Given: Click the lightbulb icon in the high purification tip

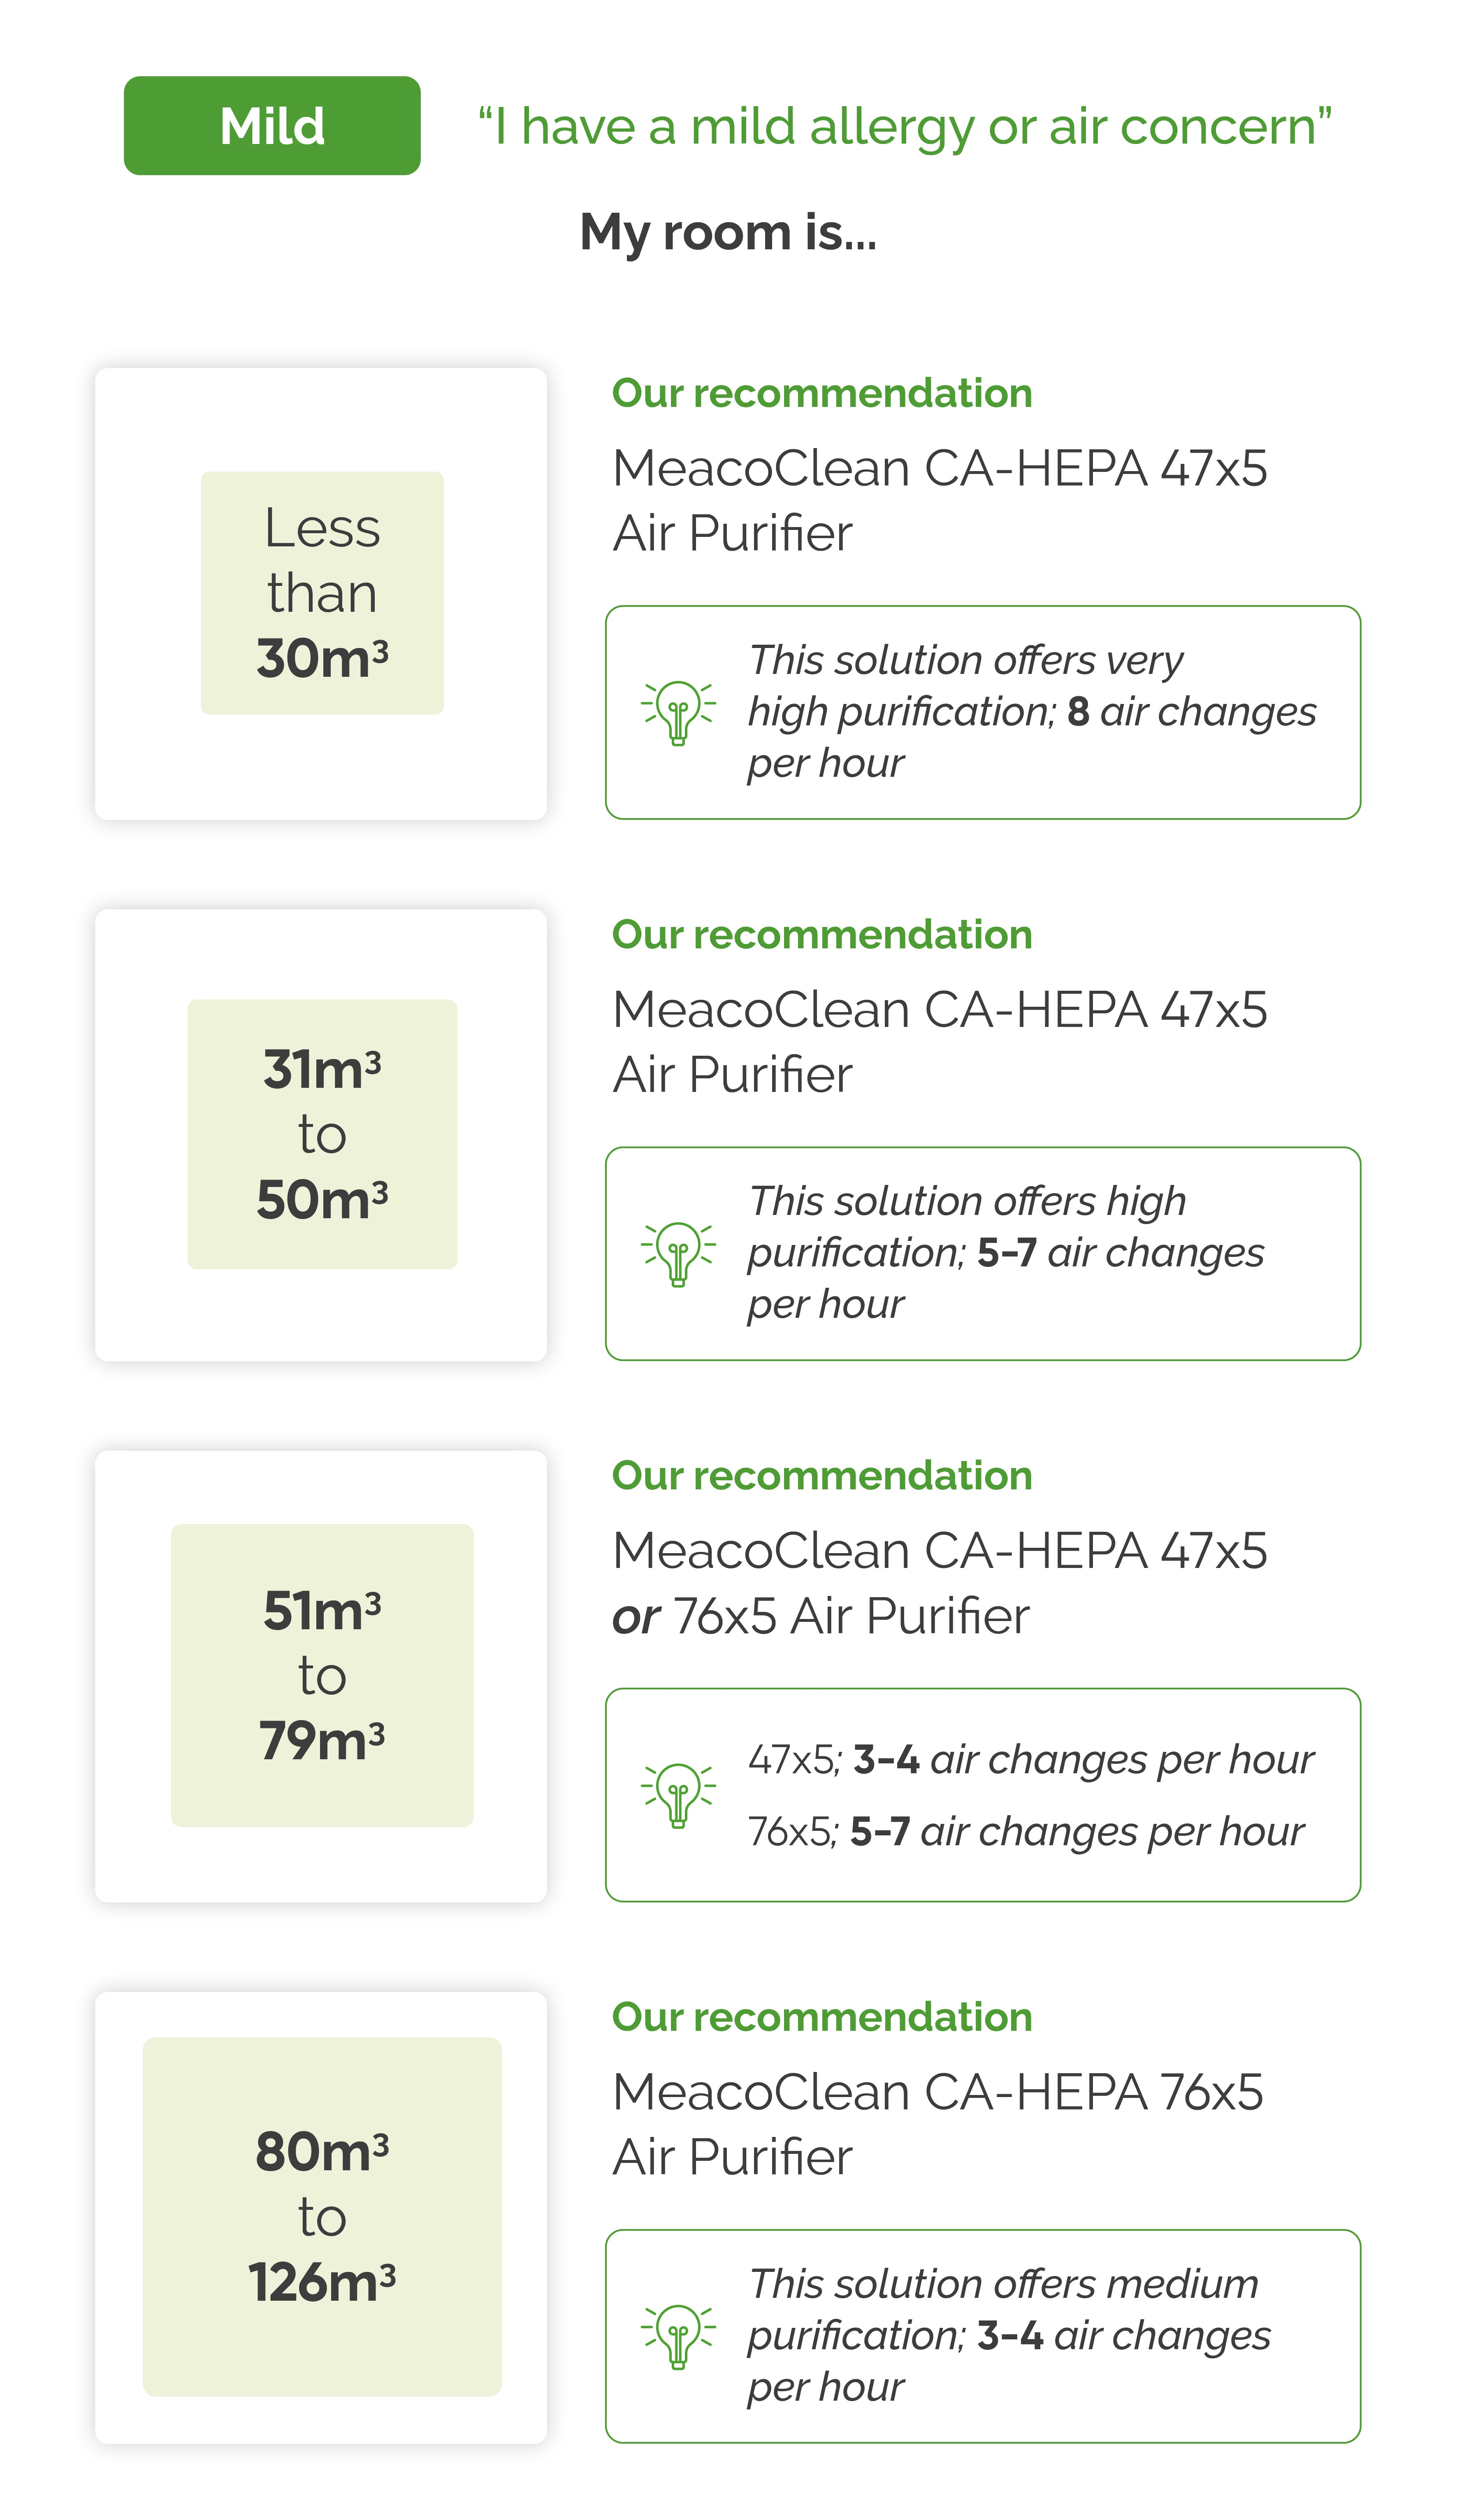Looking at the screenshot, I should [x=678, y=1253].
